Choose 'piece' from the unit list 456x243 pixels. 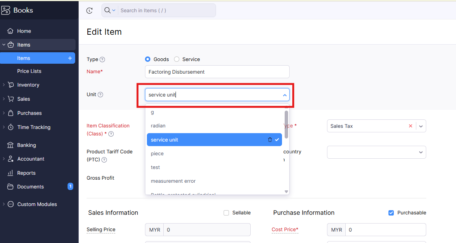157,154
